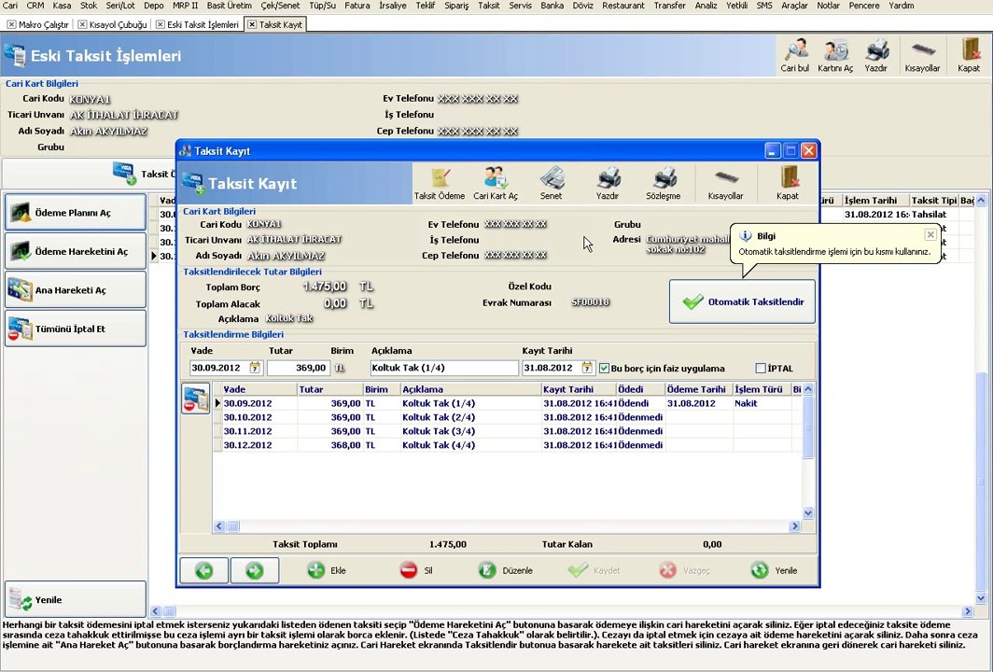Image resolution: width=993 pixels, height=672 pixels.
Task: Click Ödendi cell in first row
Action: coord(640,403)
